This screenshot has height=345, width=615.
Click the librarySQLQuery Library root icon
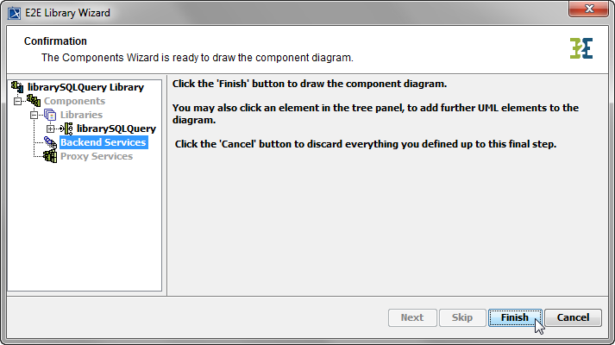[16, 87]
